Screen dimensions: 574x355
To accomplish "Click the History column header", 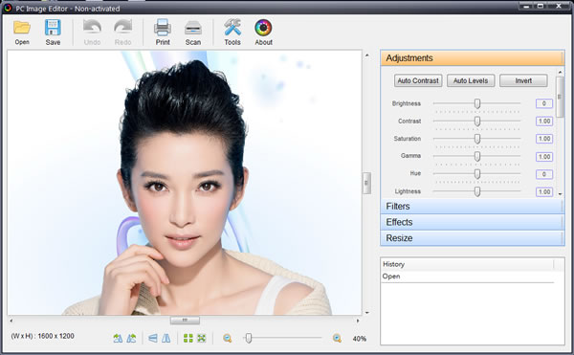I will click(x=468, y=264).
